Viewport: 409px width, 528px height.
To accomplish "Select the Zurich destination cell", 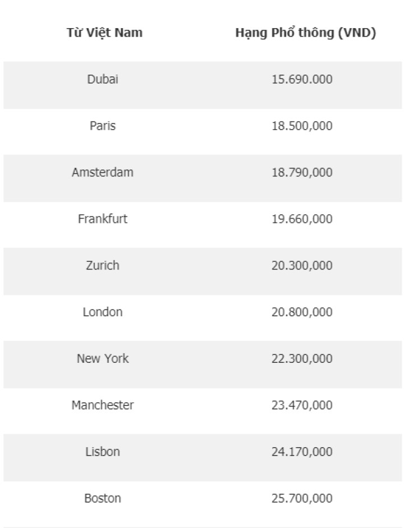I will (103, 265).
